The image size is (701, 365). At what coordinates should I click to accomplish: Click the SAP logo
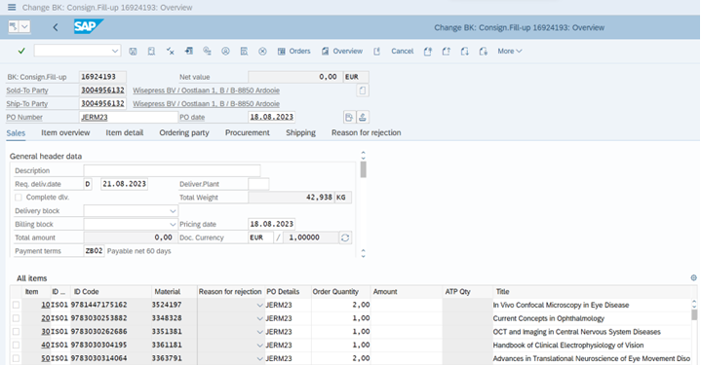[88, 26]
